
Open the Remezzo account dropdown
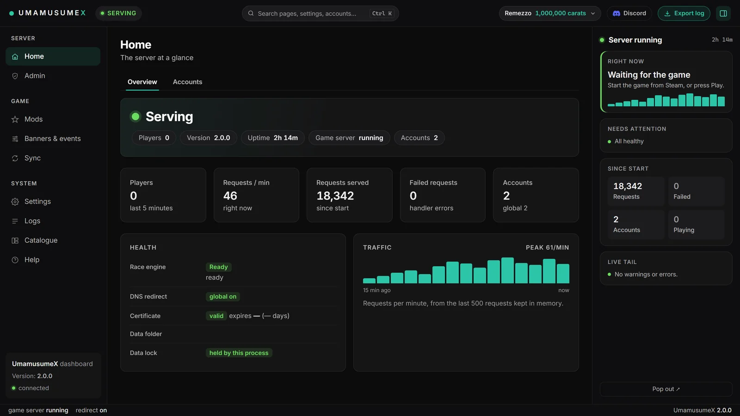pyautogui.click(x=550, y=13)
